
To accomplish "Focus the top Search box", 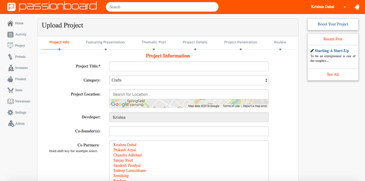I will point(162,7).
